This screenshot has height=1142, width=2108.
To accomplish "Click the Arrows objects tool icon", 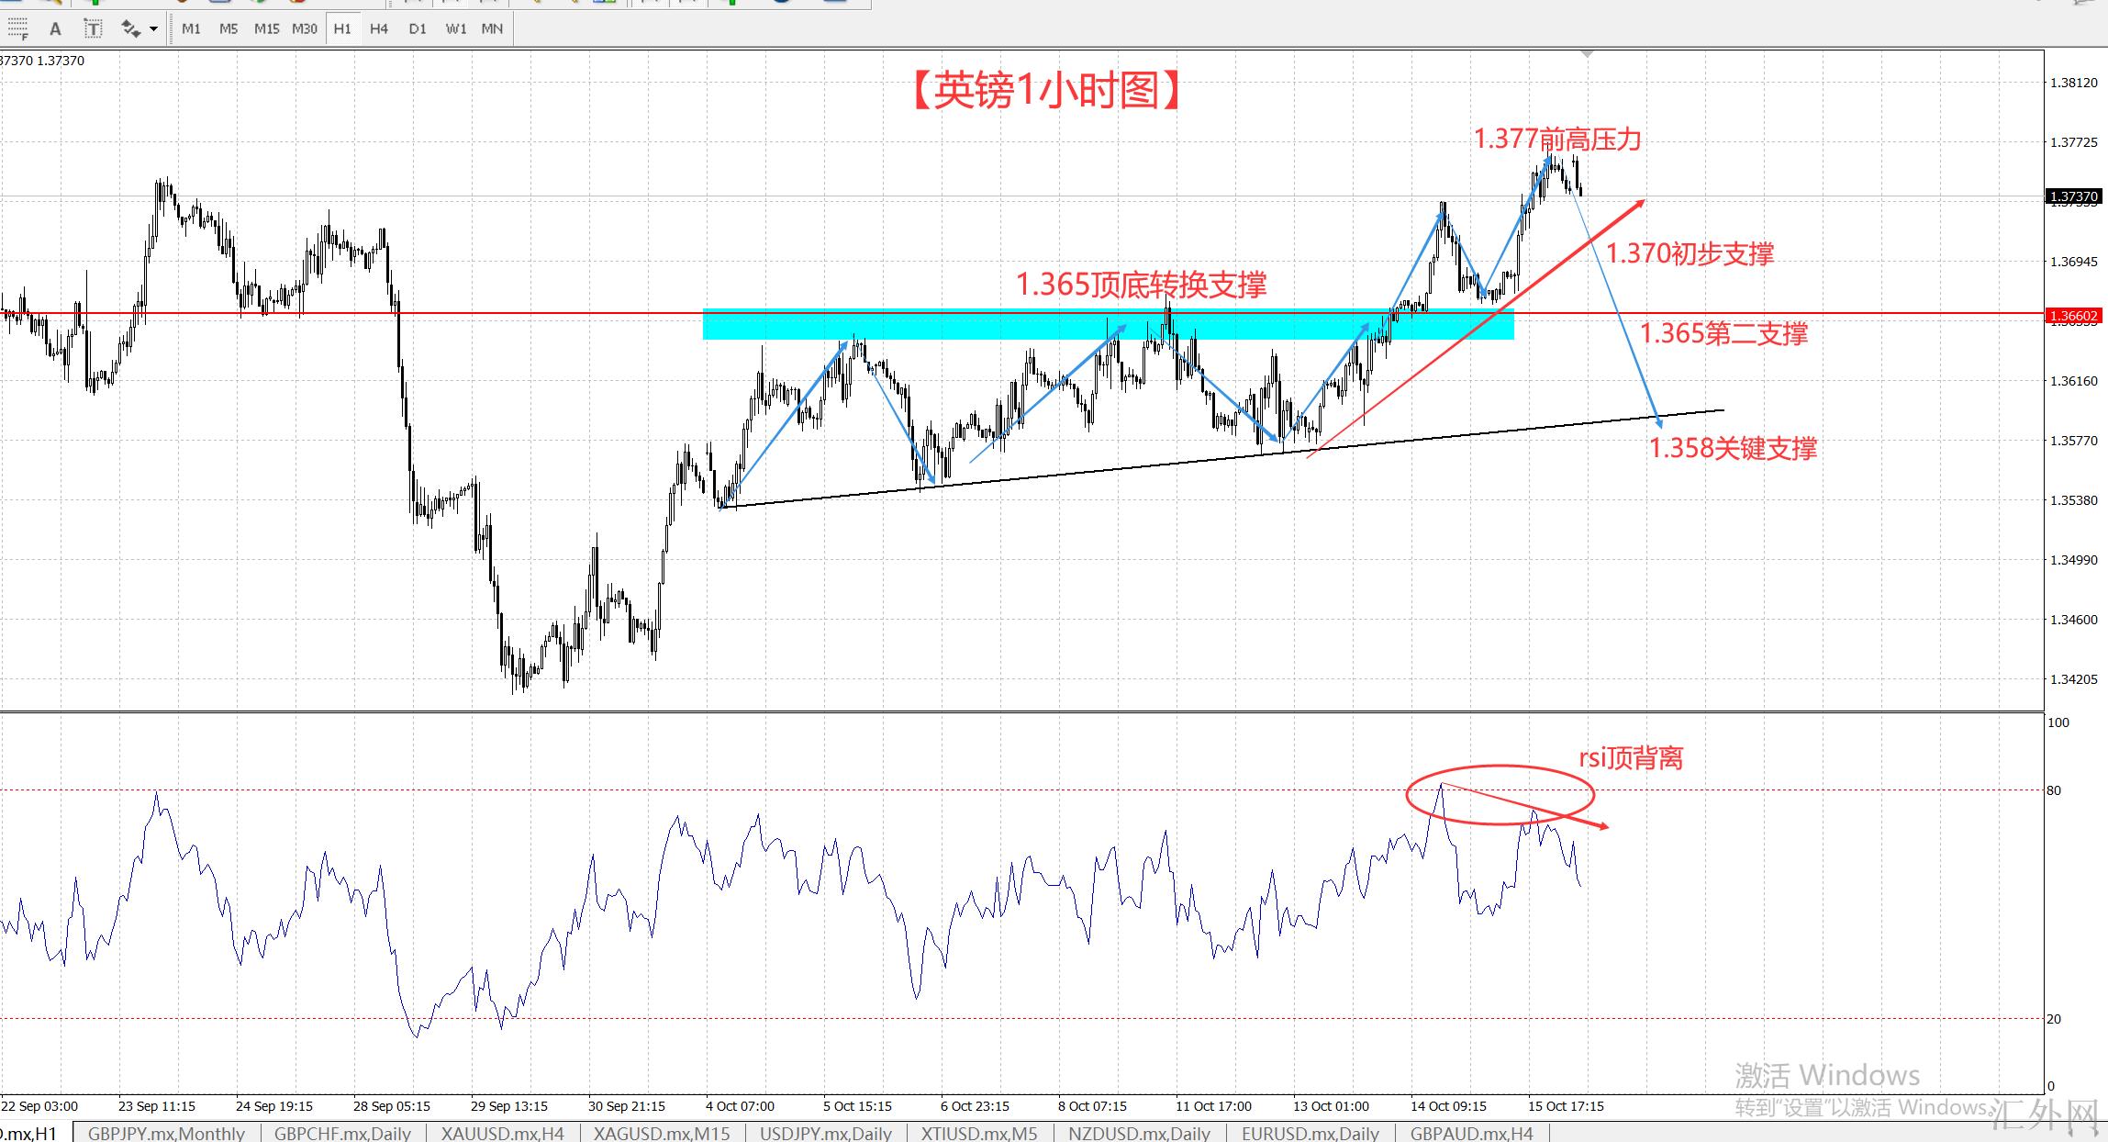I will tap(131, 29).
